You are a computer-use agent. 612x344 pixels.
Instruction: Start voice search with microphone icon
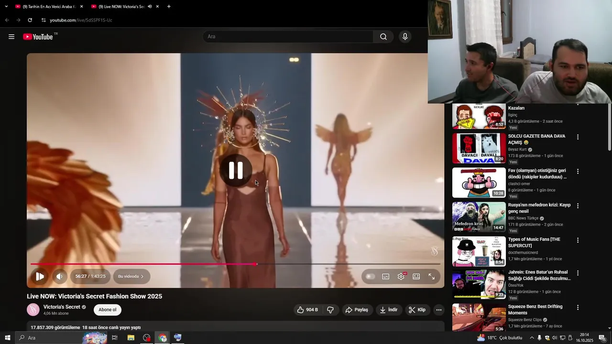405,37
